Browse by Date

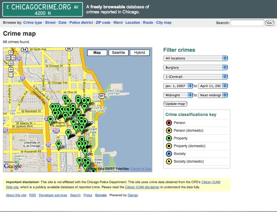(63, 23)
